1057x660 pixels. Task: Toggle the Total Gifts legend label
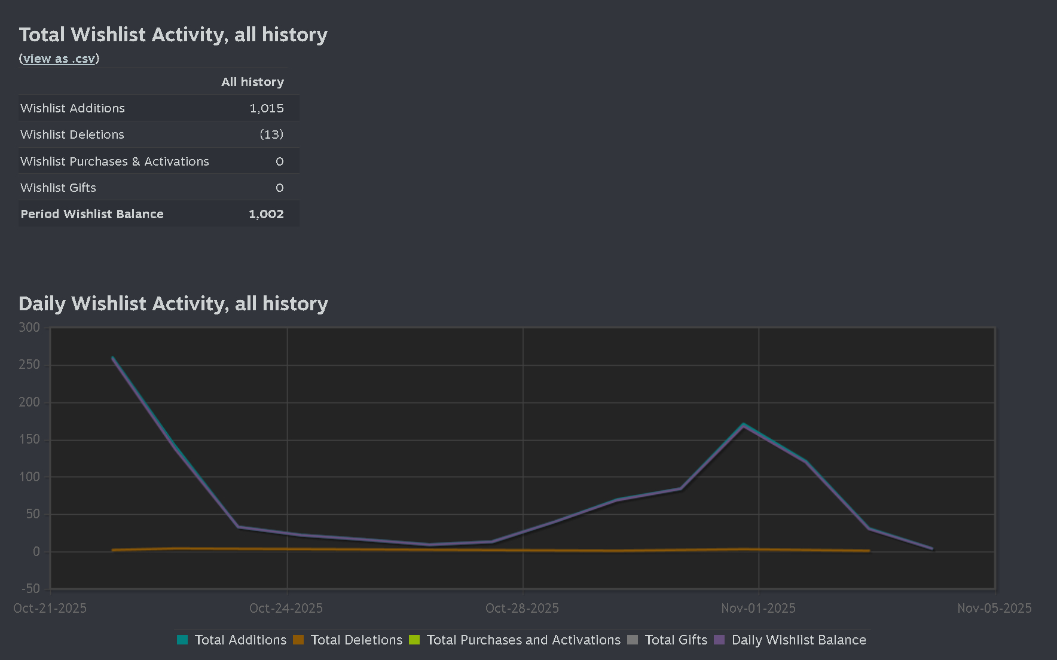click(x=676, y=640)
